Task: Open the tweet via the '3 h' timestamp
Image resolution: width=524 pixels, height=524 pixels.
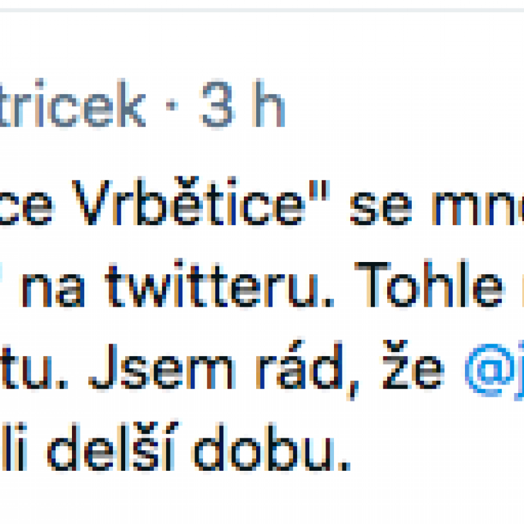Action: pos(243,104)
